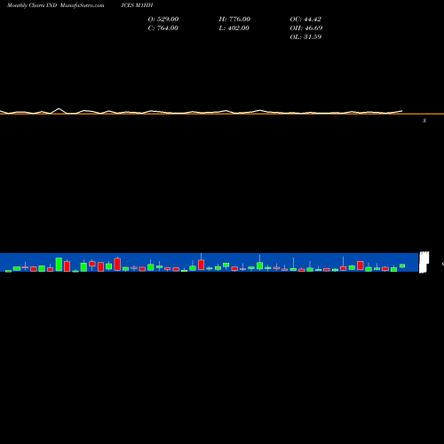Click the tallest green candlestick in the blue band

(59, 265)
